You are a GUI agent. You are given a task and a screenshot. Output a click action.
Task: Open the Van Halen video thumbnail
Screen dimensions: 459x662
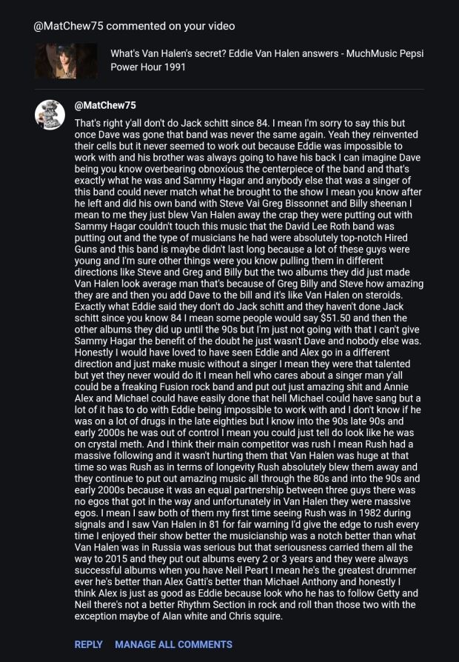66,61
